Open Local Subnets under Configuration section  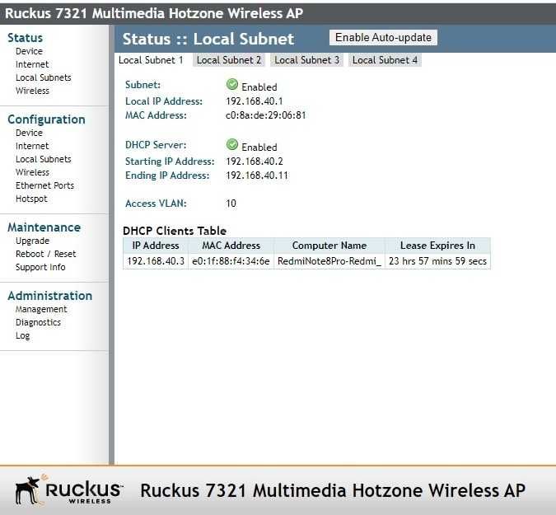coord(44,159)
